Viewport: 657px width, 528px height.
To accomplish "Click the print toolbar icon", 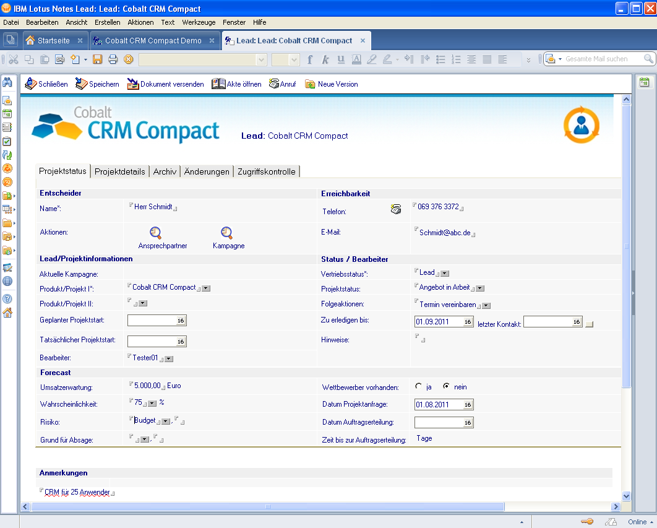I will pos(113,59).
